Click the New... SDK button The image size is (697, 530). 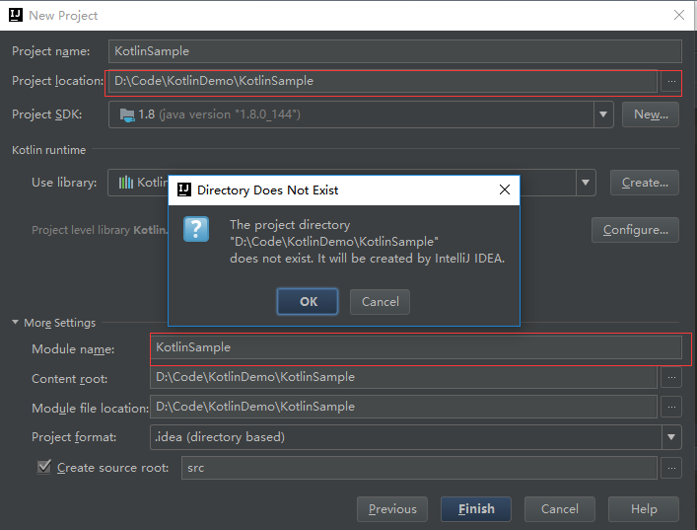pyautogui.click(x=651, y=114)
